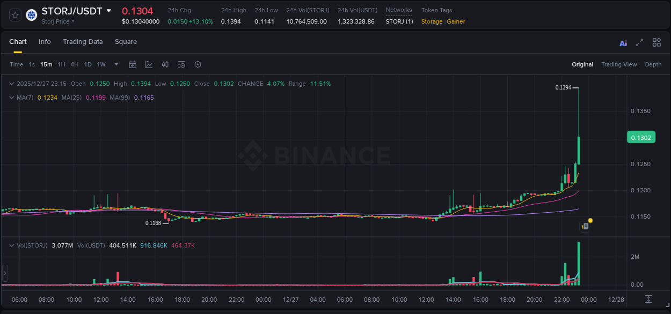671x314 pixels.
Task: Click the vertical scrollbar on the chart's left edge
Action: (x=4, y=273)
